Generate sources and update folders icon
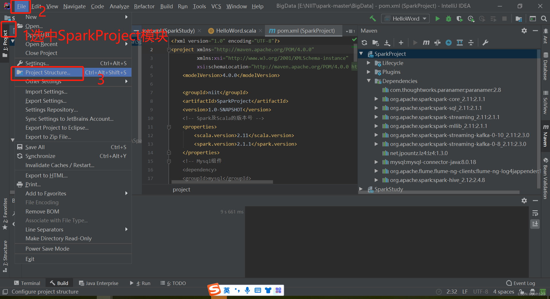The image size is (550, 299). (376, 43)
